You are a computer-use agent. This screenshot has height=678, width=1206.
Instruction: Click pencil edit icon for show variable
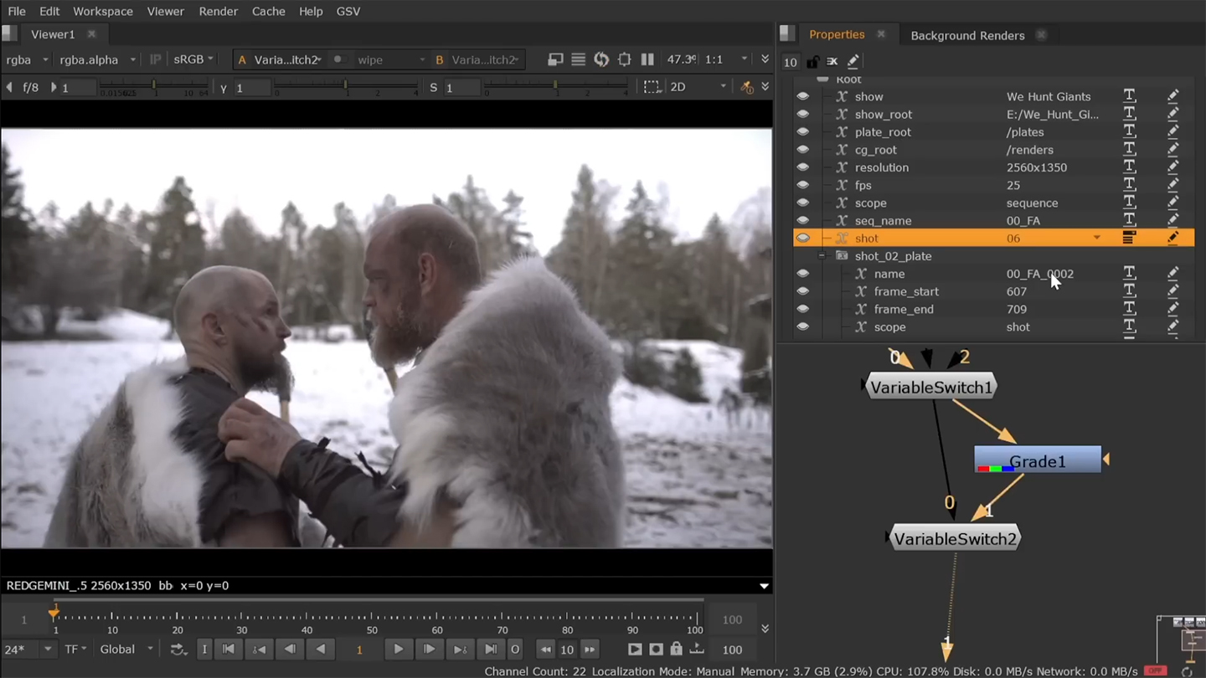pos(1172,96)
